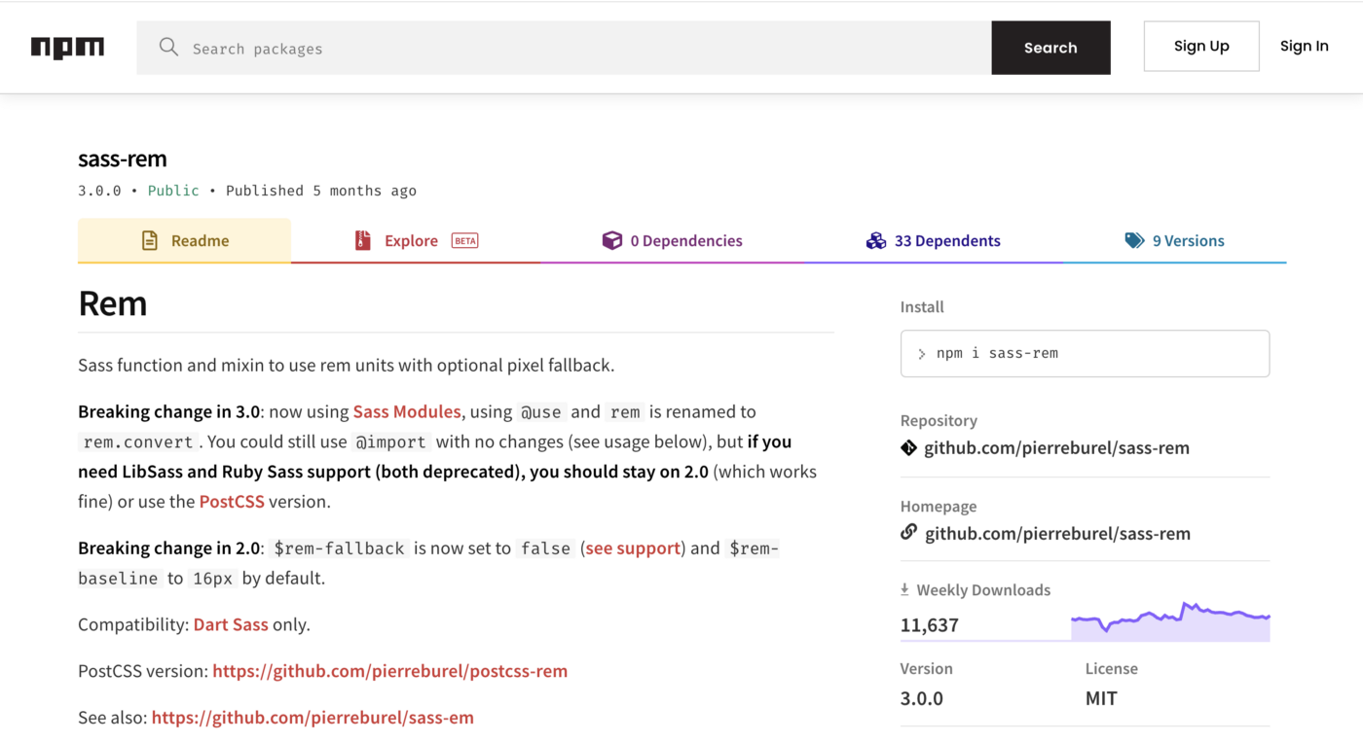Click the rem.convert code snippet
Viewport: 1363px width, 742px height.
tap(138, 442)
